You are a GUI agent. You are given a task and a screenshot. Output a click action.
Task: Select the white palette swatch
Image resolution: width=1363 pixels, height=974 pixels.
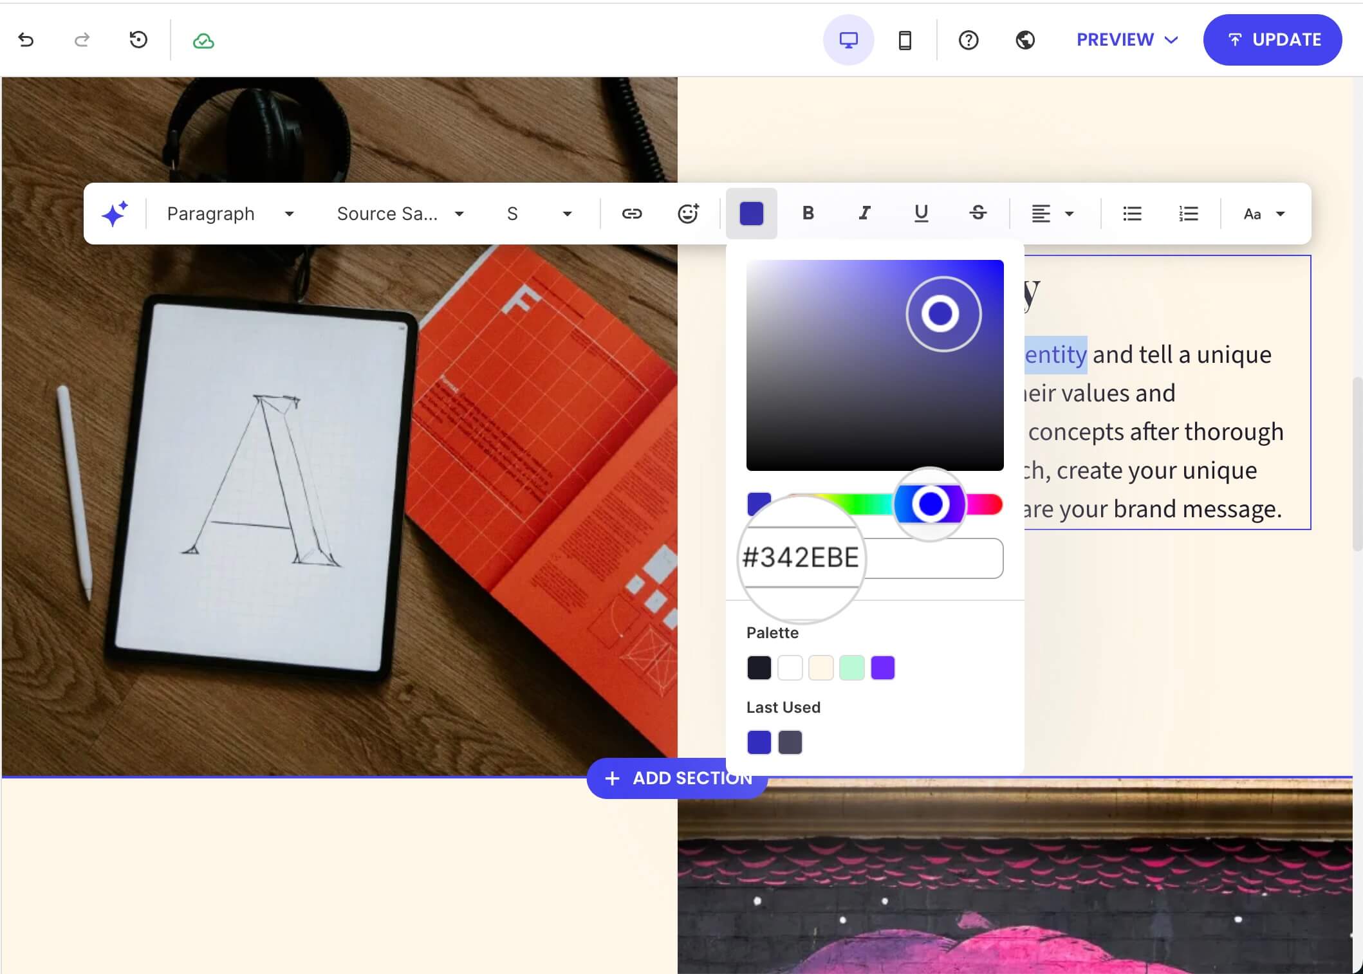(x=790, y=668)
